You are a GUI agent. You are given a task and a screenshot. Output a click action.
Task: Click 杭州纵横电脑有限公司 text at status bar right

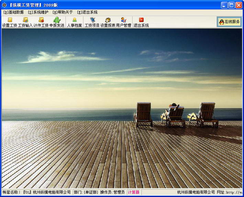tap(196, 192)
